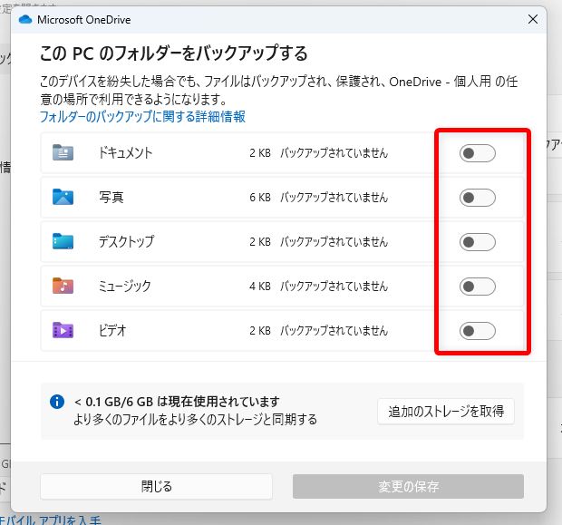Click the 4 KB size of ミュージック

[x=260, y=287]
